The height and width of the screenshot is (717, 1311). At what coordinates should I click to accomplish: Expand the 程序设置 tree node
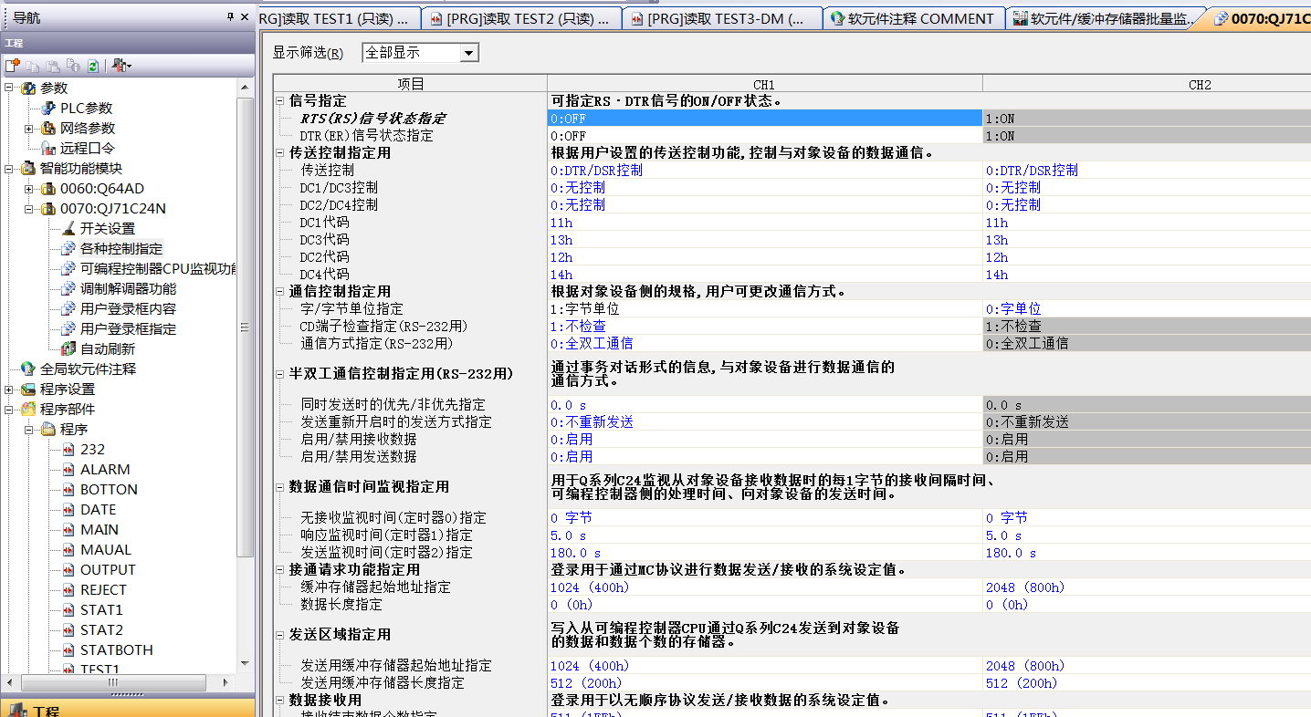[x=9, y=390]
